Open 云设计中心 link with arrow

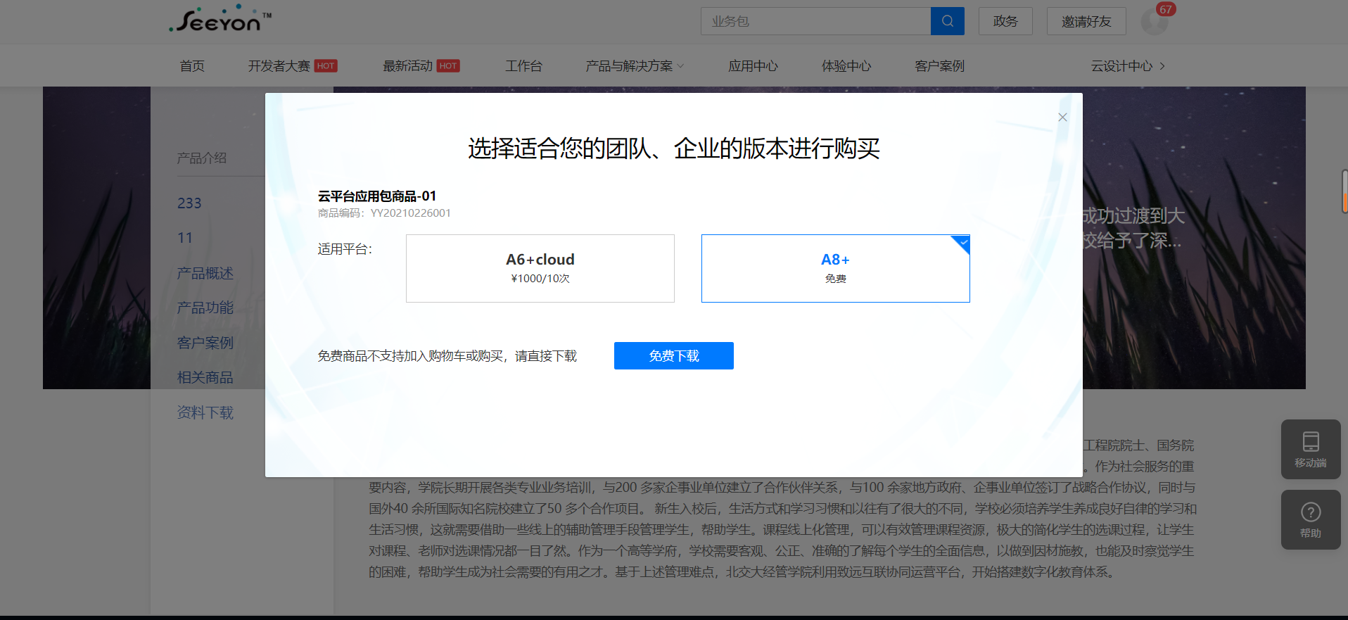point(1128,65)
